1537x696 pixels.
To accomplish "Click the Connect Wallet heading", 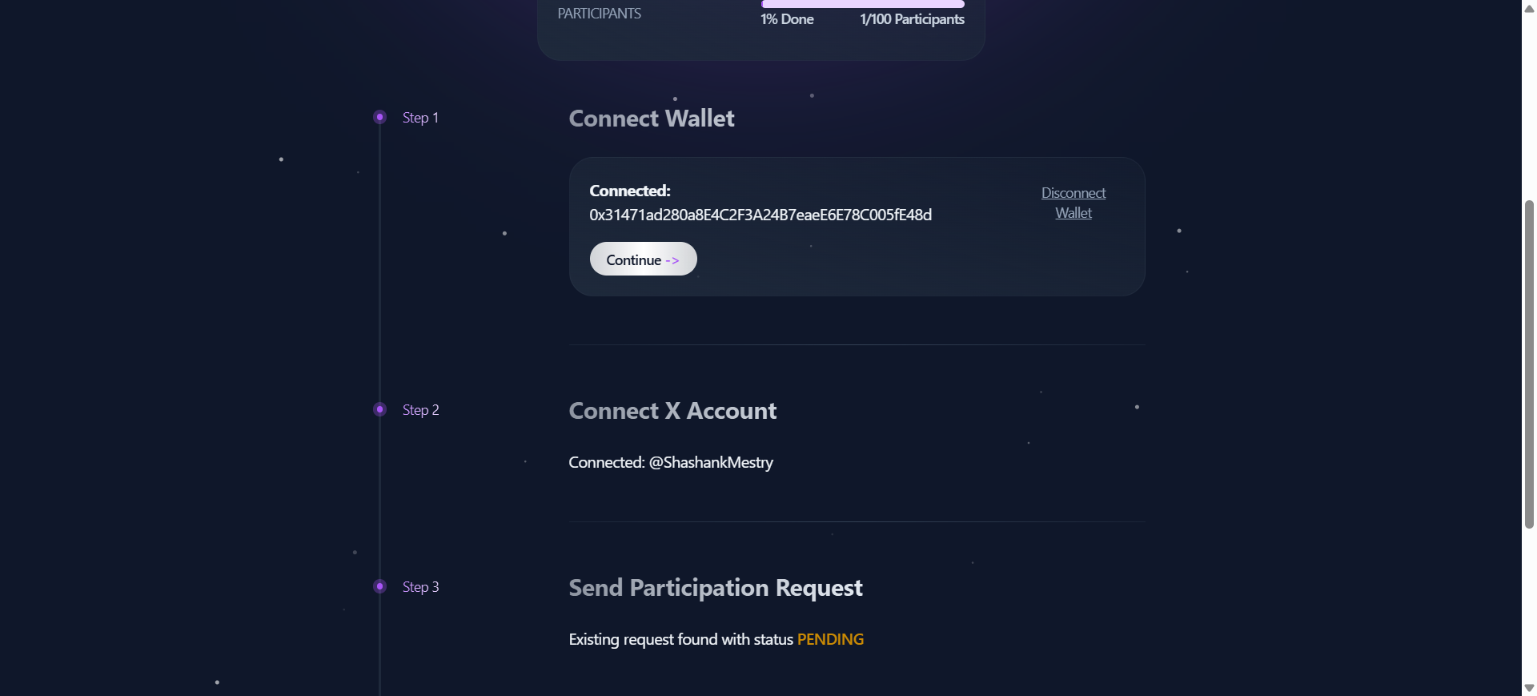I will (x=652, y=119).
